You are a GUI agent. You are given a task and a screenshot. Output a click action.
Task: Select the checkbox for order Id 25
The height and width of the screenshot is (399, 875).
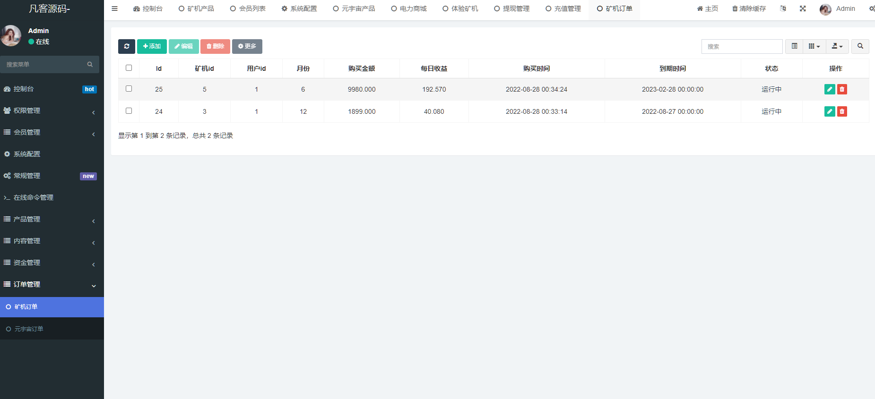[129, 89]
